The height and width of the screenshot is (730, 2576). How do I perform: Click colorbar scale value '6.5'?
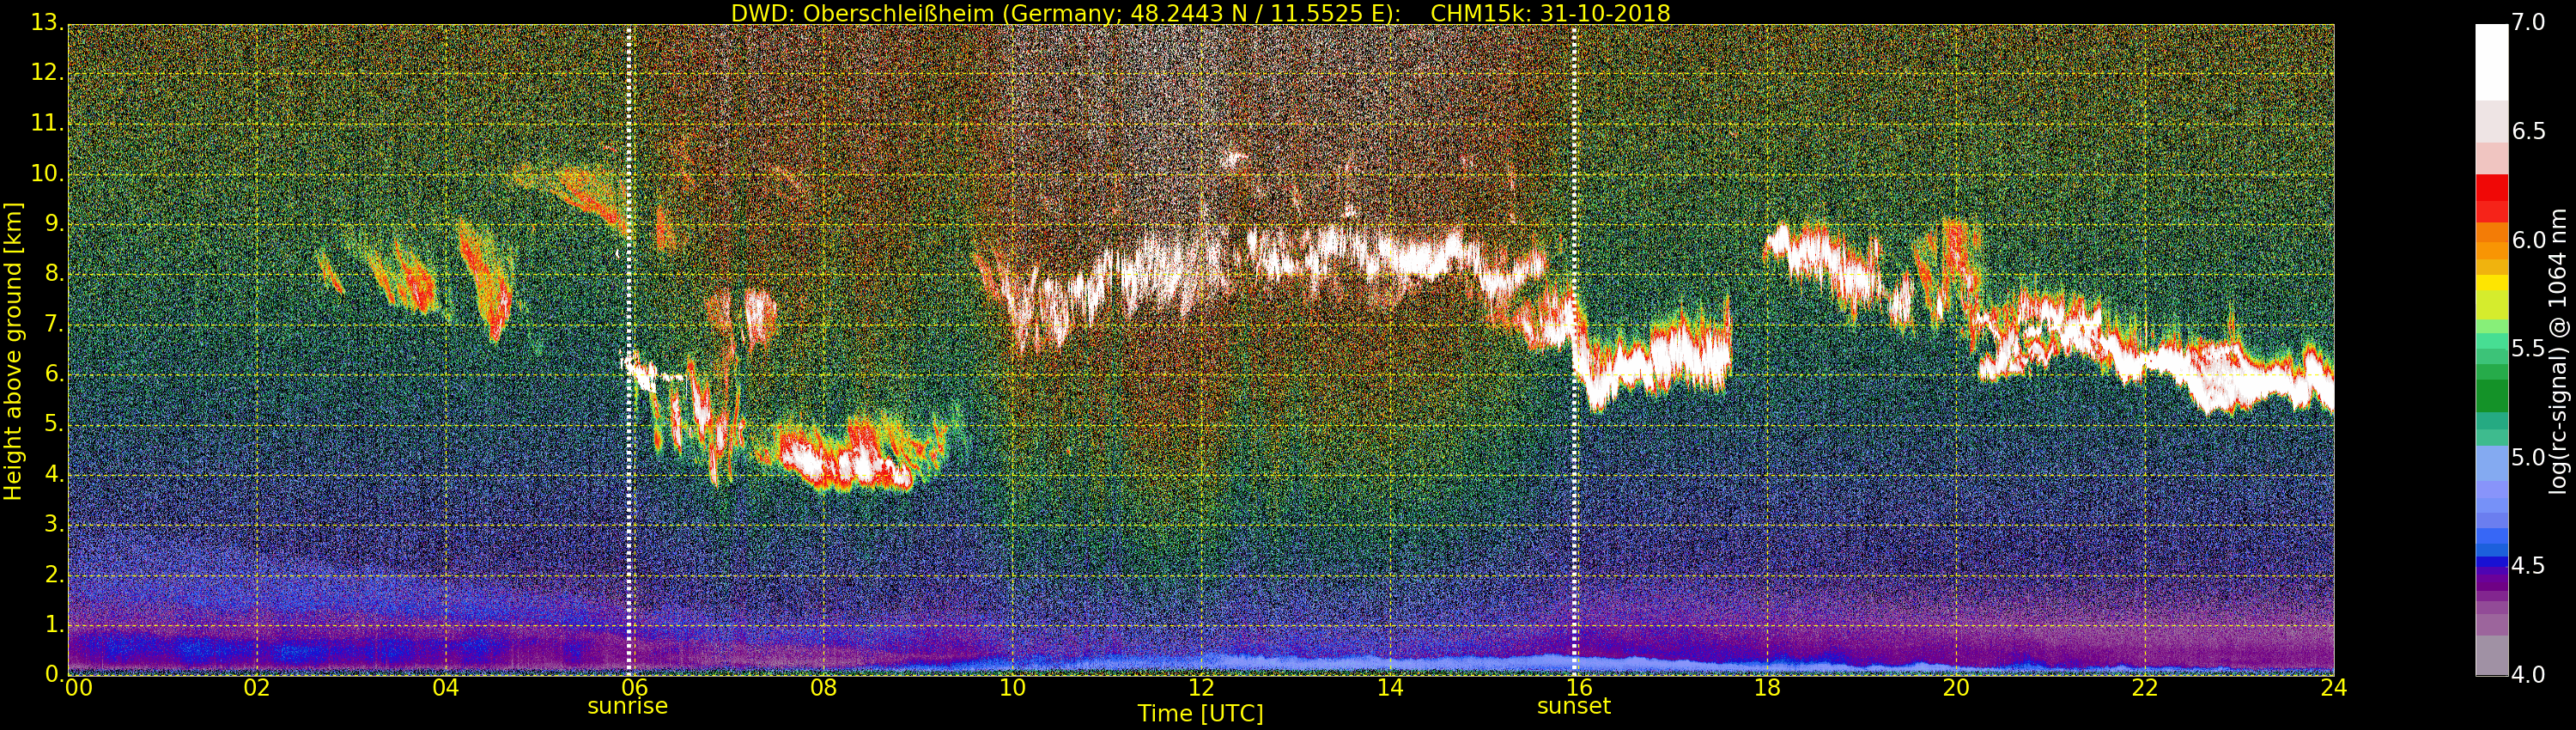pyautogui.click(x=2527, y=132)
